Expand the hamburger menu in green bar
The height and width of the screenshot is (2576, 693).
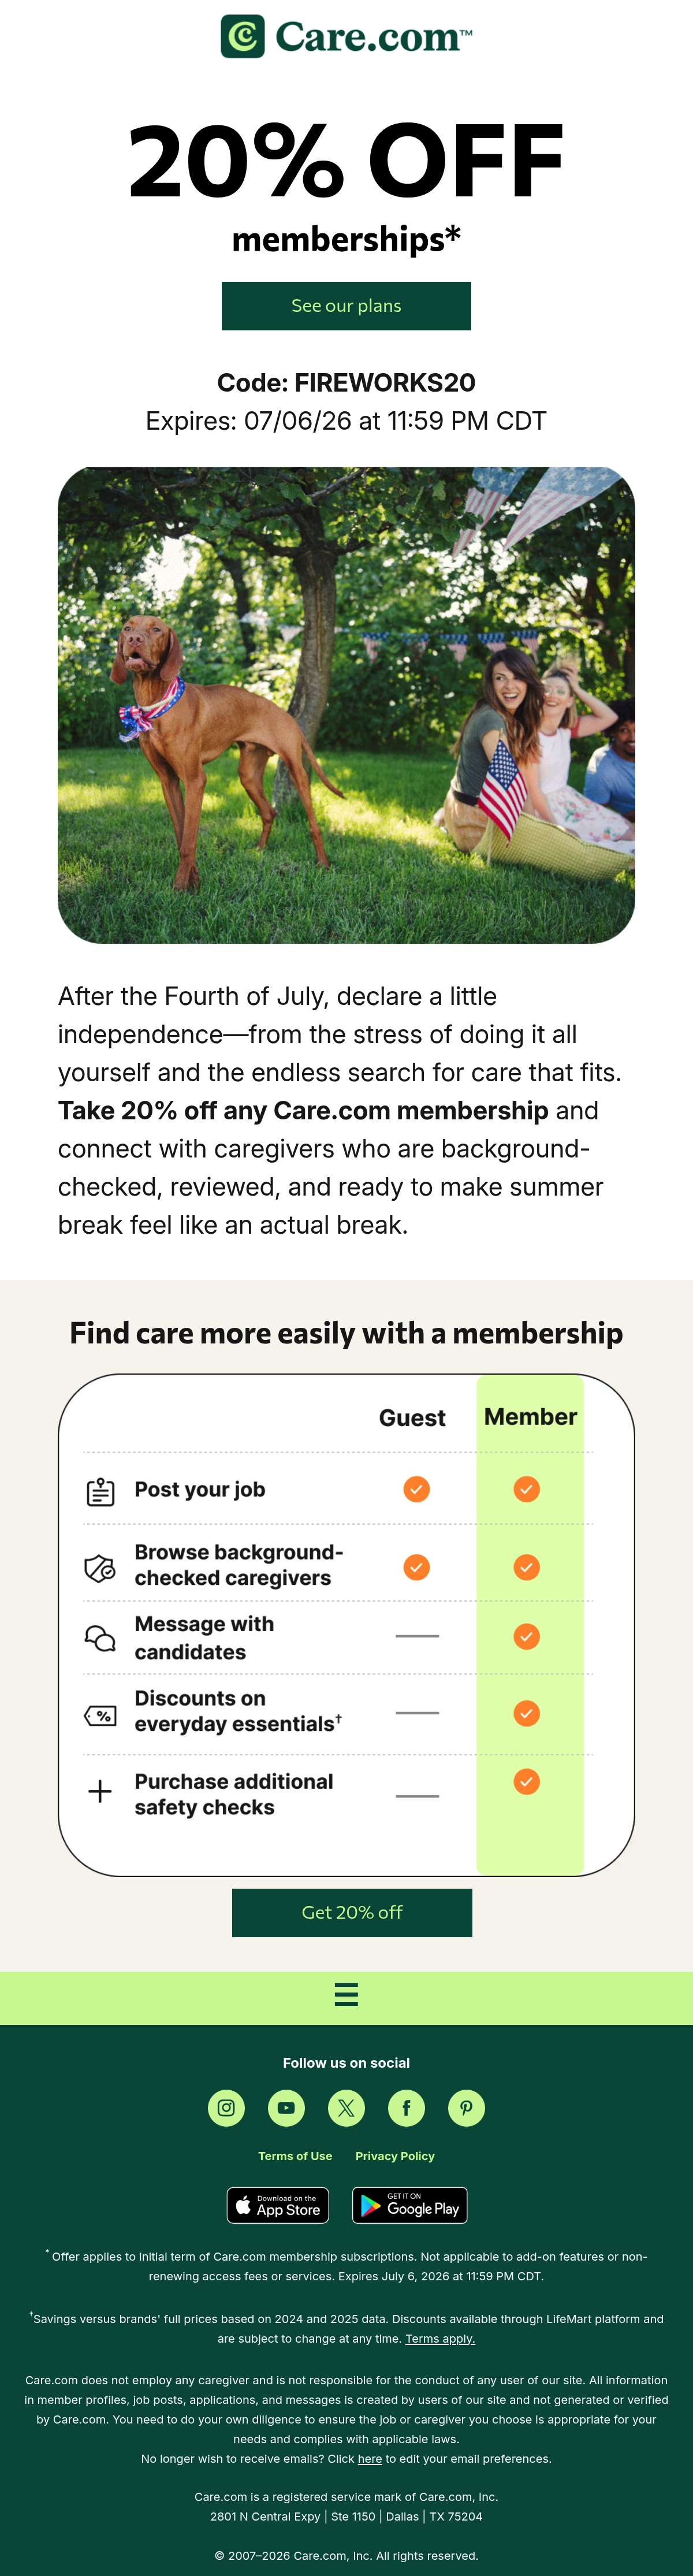tap(346, 1994)
